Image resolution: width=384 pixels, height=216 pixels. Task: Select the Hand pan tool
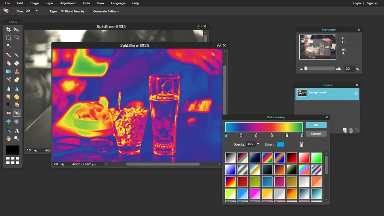(x=8, y=138)
